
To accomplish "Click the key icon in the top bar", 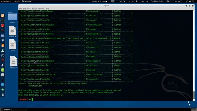I will (147, 1).
